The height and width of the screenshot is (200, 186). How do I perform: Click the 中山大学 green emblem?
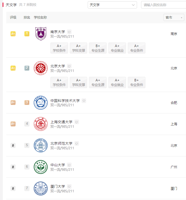tap(41, 167)
